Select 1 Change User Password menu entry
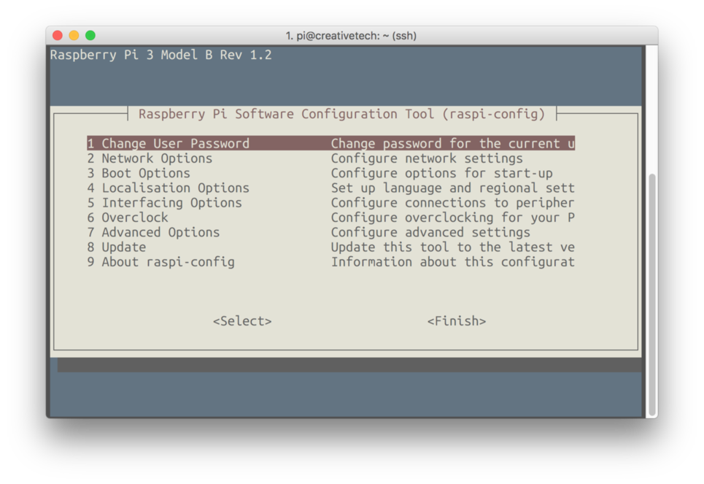Viewport: 704px width, 484px height. [330, 143]
